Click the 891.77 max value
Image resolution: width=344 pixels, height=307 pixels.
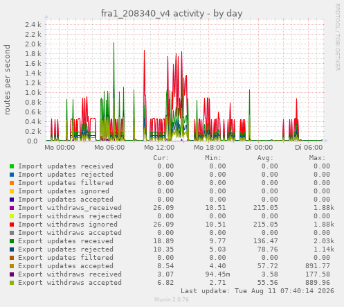pyautogui.click(x=318, y=266)
